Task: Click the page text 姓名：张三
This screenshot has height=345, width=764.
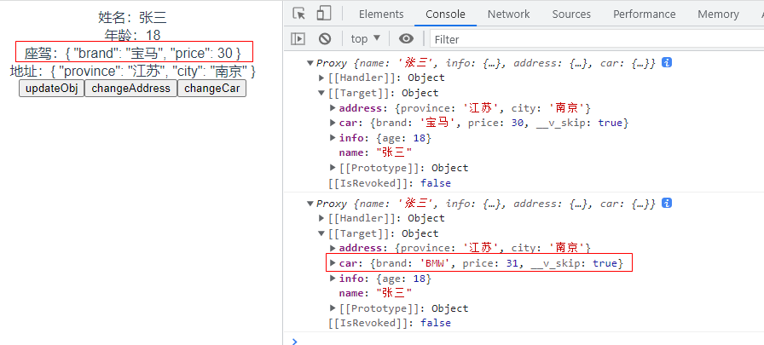Action: click(x=132, y=19)
